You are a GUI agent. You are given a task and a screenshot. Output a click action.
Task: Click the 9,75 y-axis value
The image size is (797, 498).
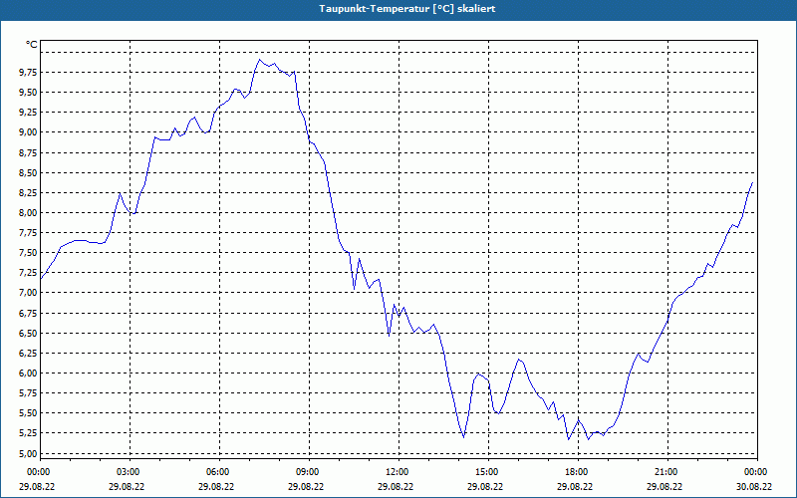pos(28,73)
